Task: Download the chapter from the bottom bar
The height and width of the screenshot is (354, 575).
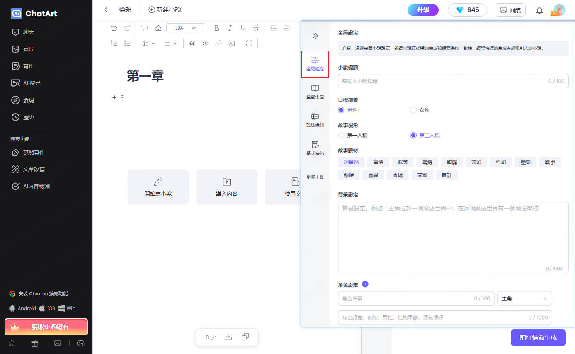Action: pos(228,337)
